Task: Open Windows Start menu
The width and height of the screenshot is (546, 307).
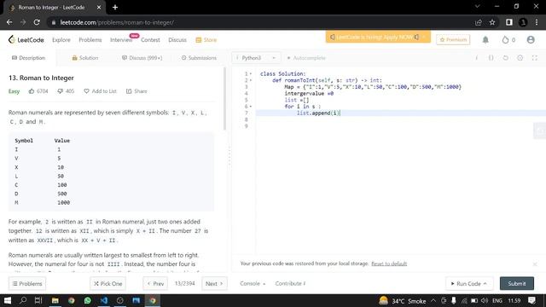Action: [x=8, y=300]
